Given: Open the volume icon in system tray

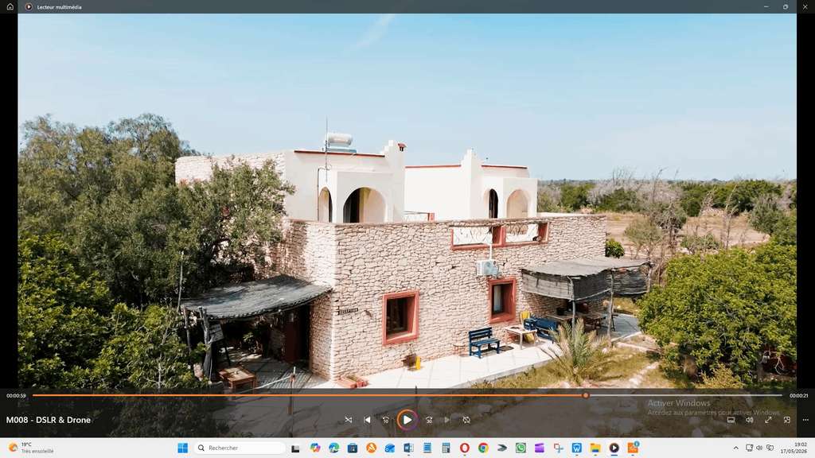Looking at the screenshot, I should (x=758, y=448).
